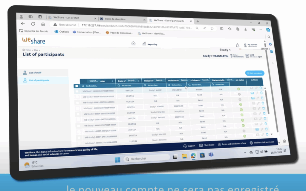Switch to the Boîte de réception tab

pos(120,19)
